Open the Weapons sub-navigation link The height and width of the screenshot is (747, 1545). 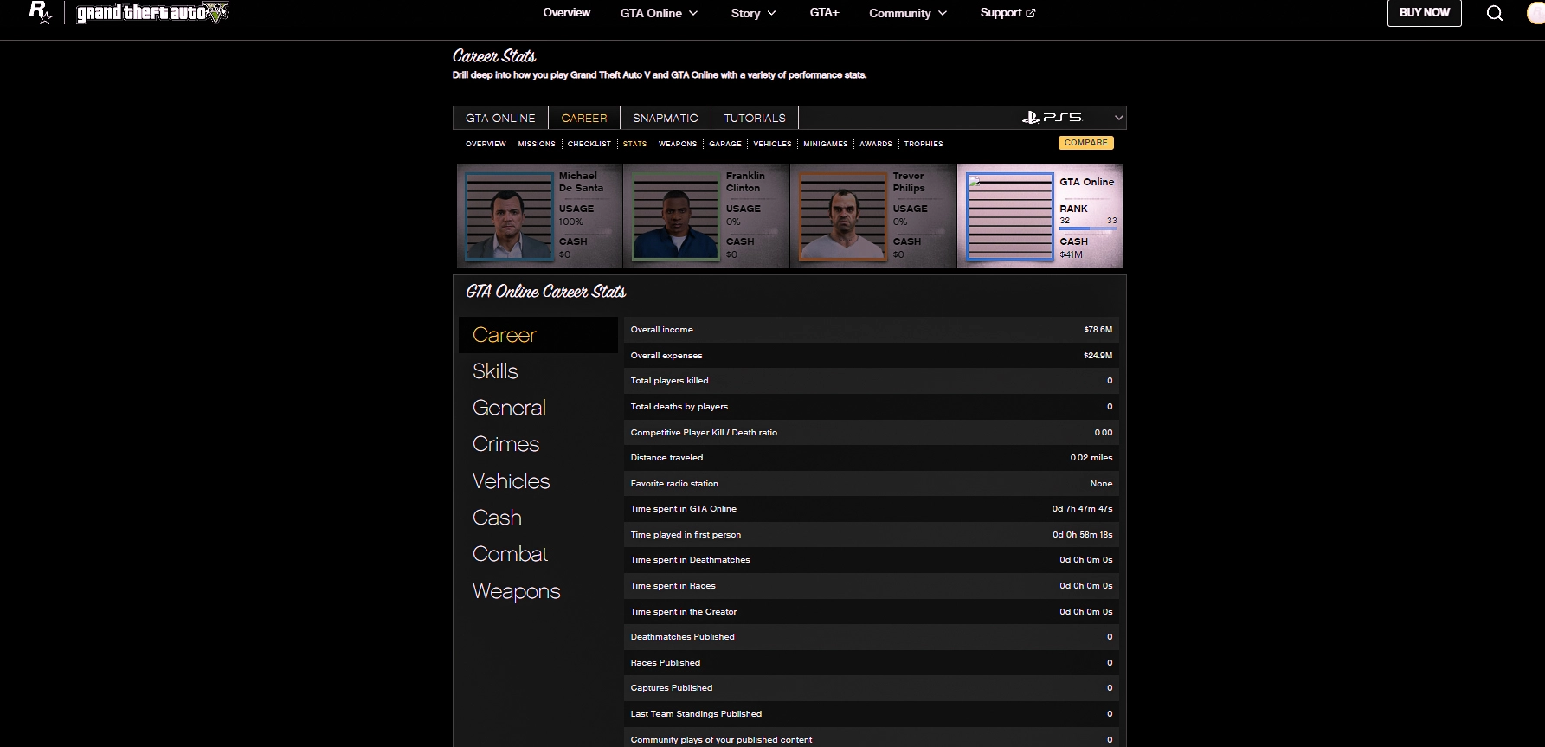pos(677,144)
